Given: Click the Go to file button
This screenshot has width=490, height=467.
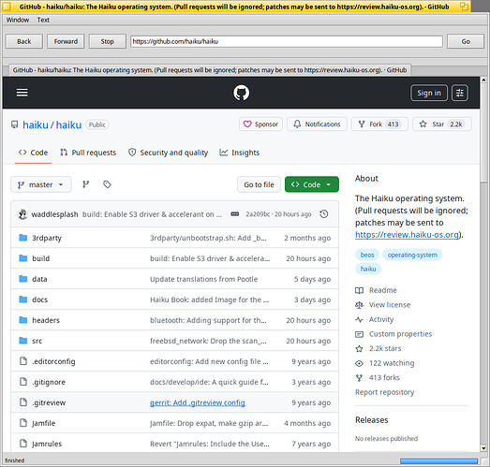Looking at the screenshot, I should click(x=259, y=184).
